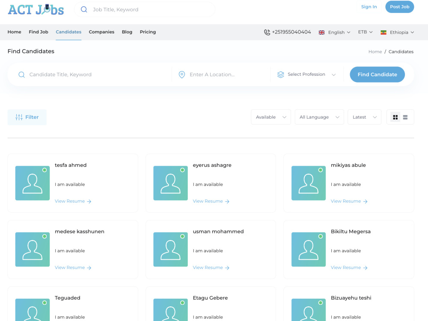
Task: Switch to list view layout
Action: click(x=405, y=117)
